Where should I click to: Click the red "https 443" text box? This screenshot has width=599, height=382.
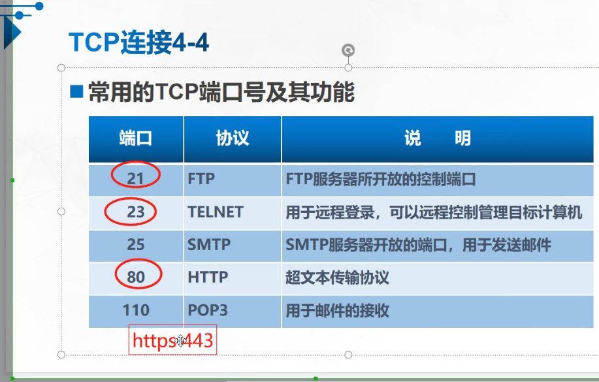coord(172,340)
